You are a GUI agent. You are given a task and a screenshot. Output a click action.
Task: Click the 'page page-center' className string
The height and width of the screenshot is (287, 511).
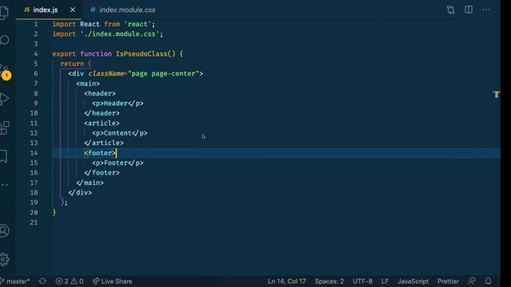164,73
